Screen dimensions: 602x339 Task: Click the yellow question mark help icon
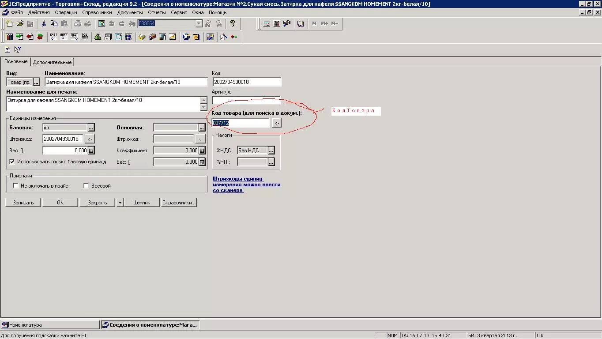[x=233, y=23]
